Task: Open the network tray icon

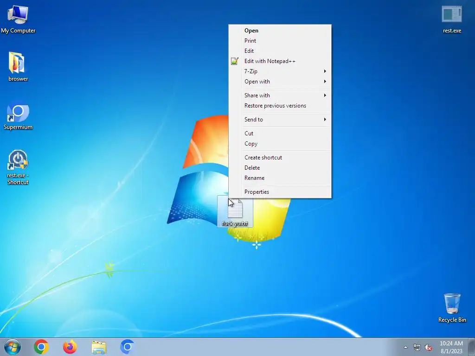Action: pos(417,347)
